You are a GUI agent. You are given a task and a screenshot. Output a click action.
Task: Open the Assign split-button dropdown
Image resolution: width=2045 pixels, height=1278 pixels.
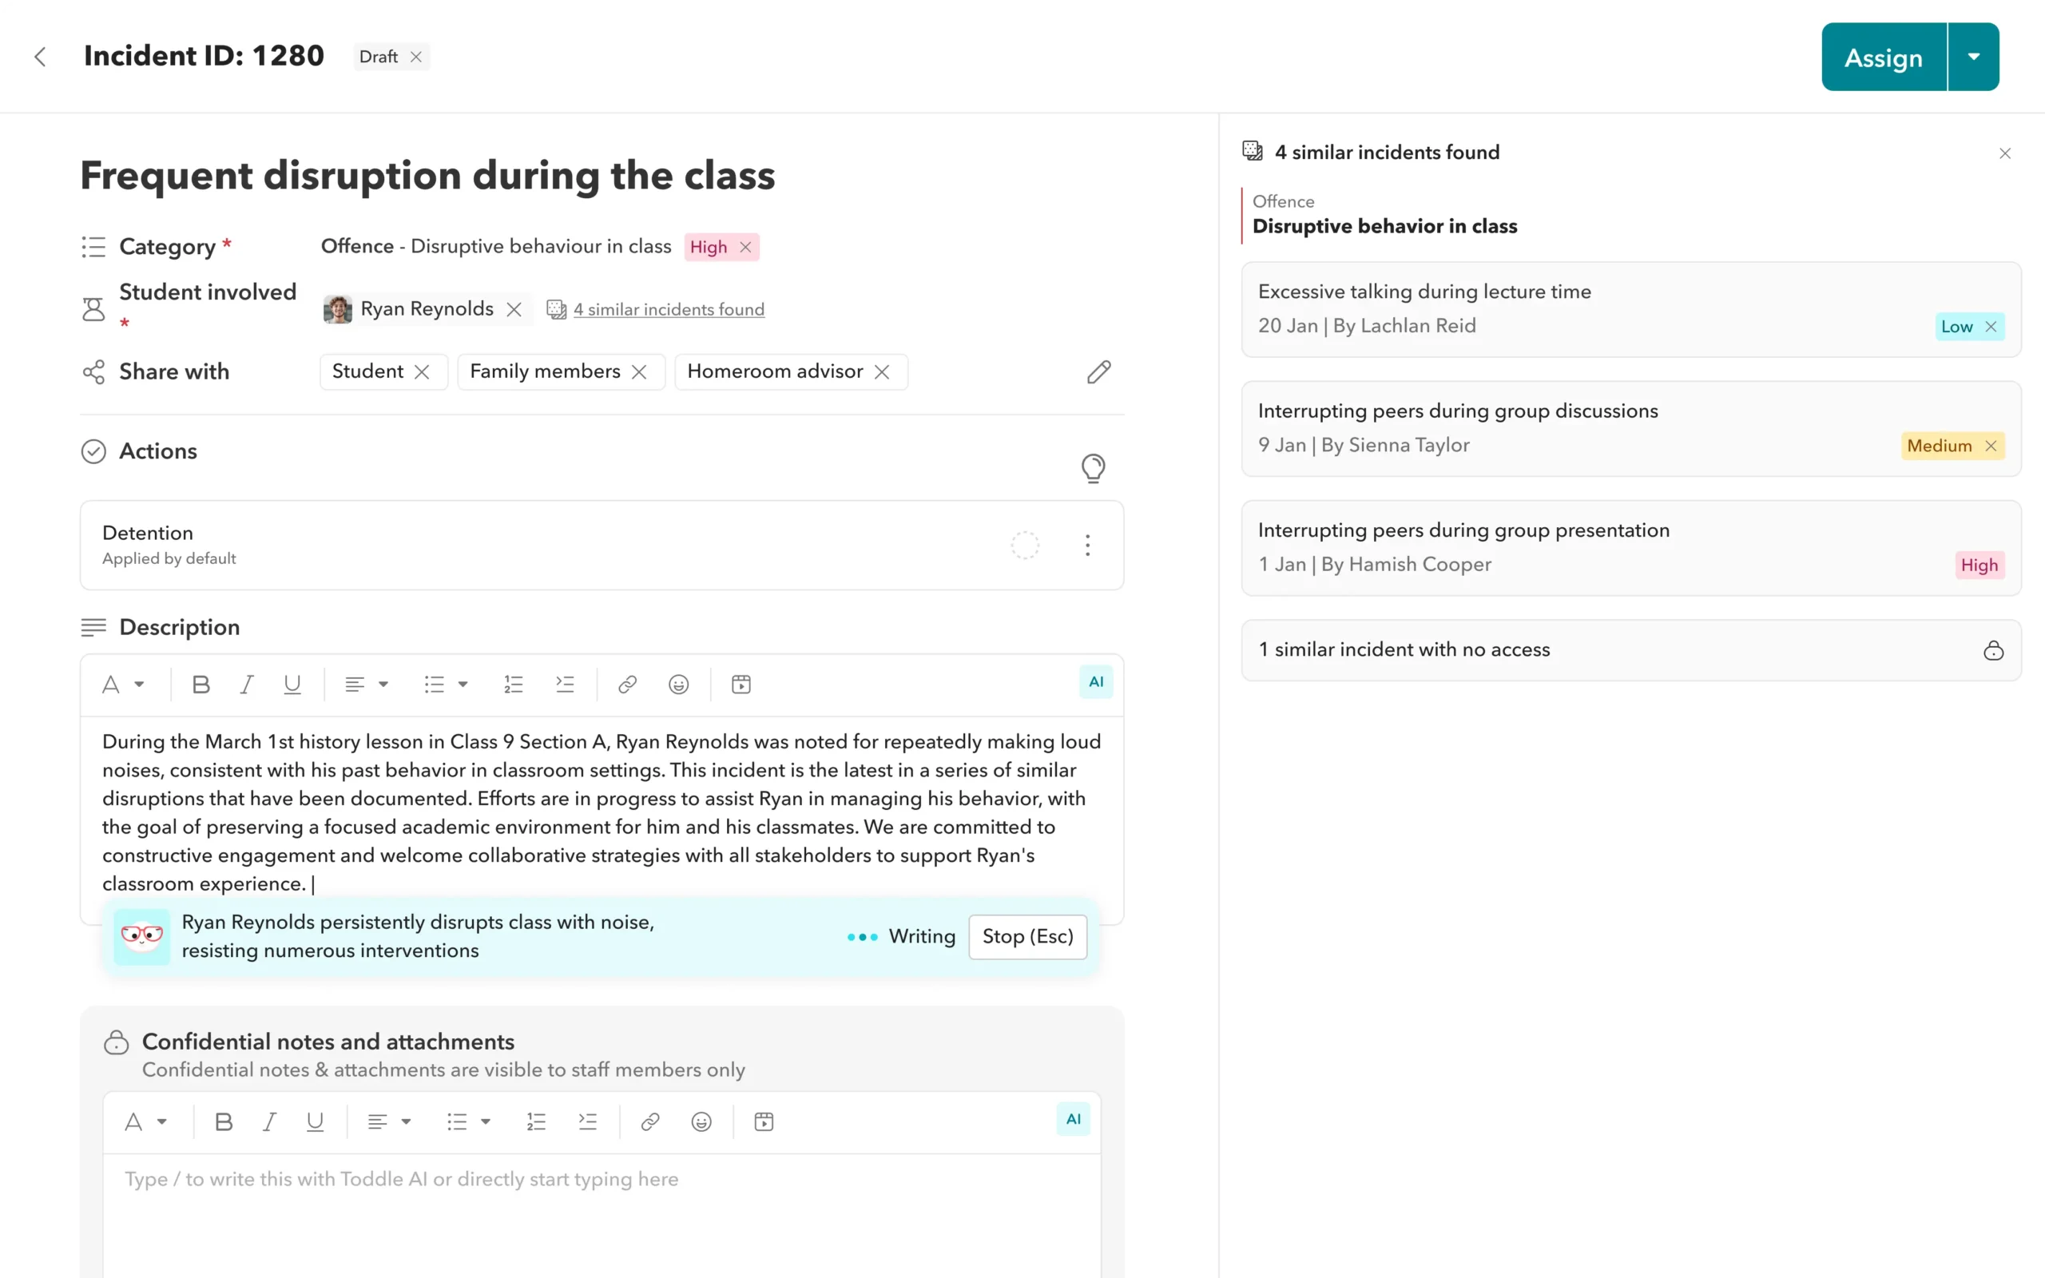1974,57
